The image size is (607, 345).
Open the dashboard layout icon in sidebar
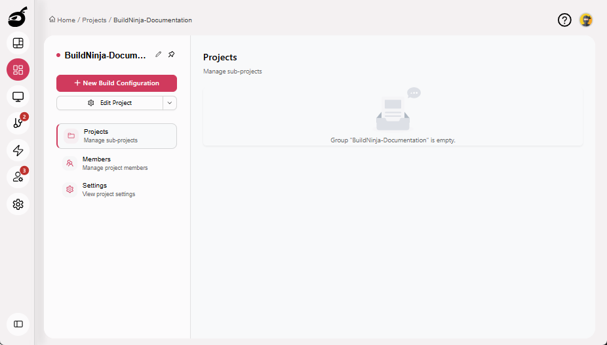(18, 43)
